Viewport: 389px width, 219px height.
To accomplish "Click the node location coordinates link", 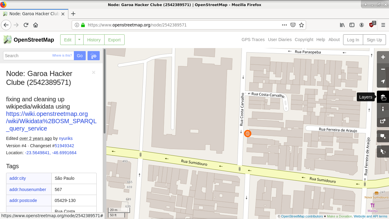I will pos(51,153).
